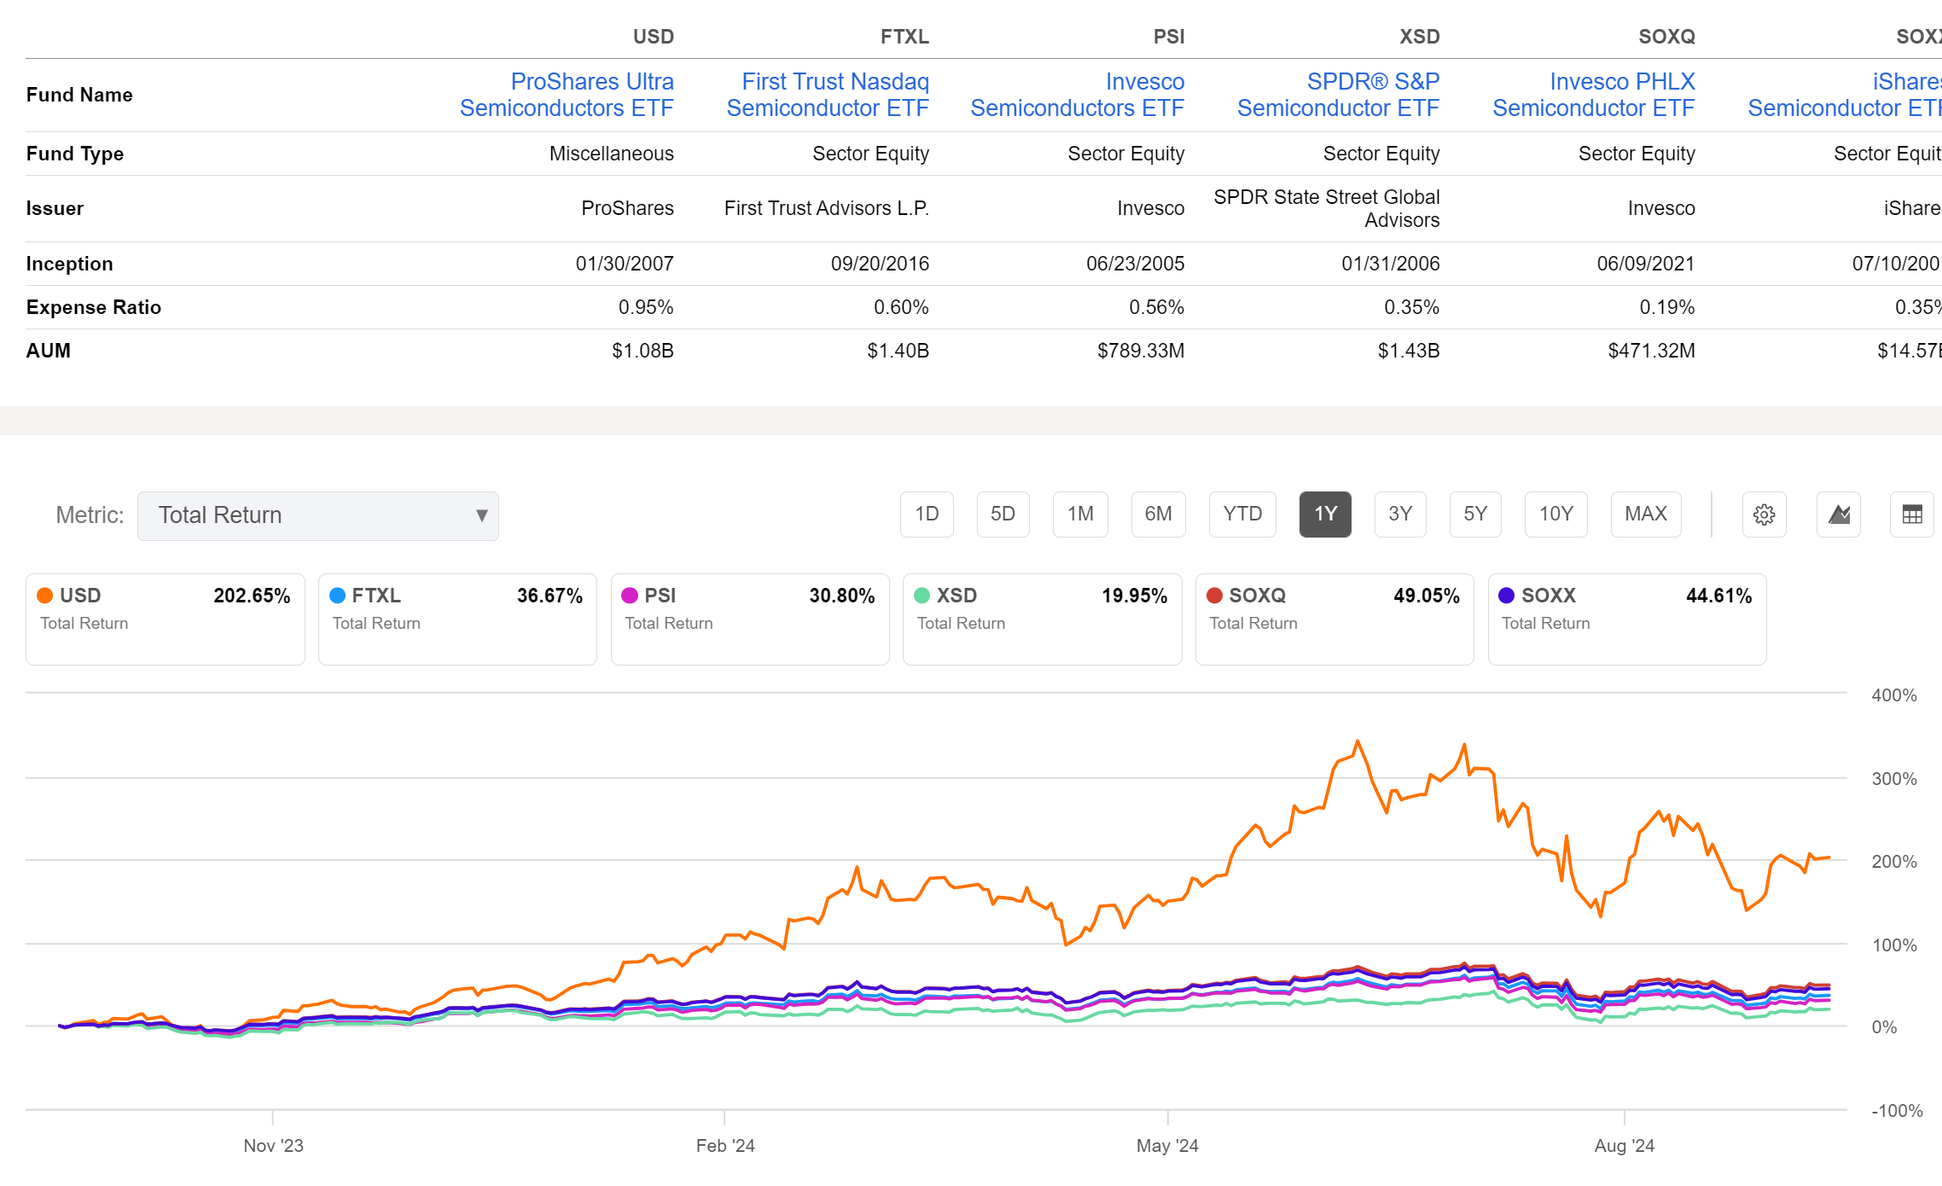
Task: Select the 5Y range button
Action: [x=1475, y=514]
